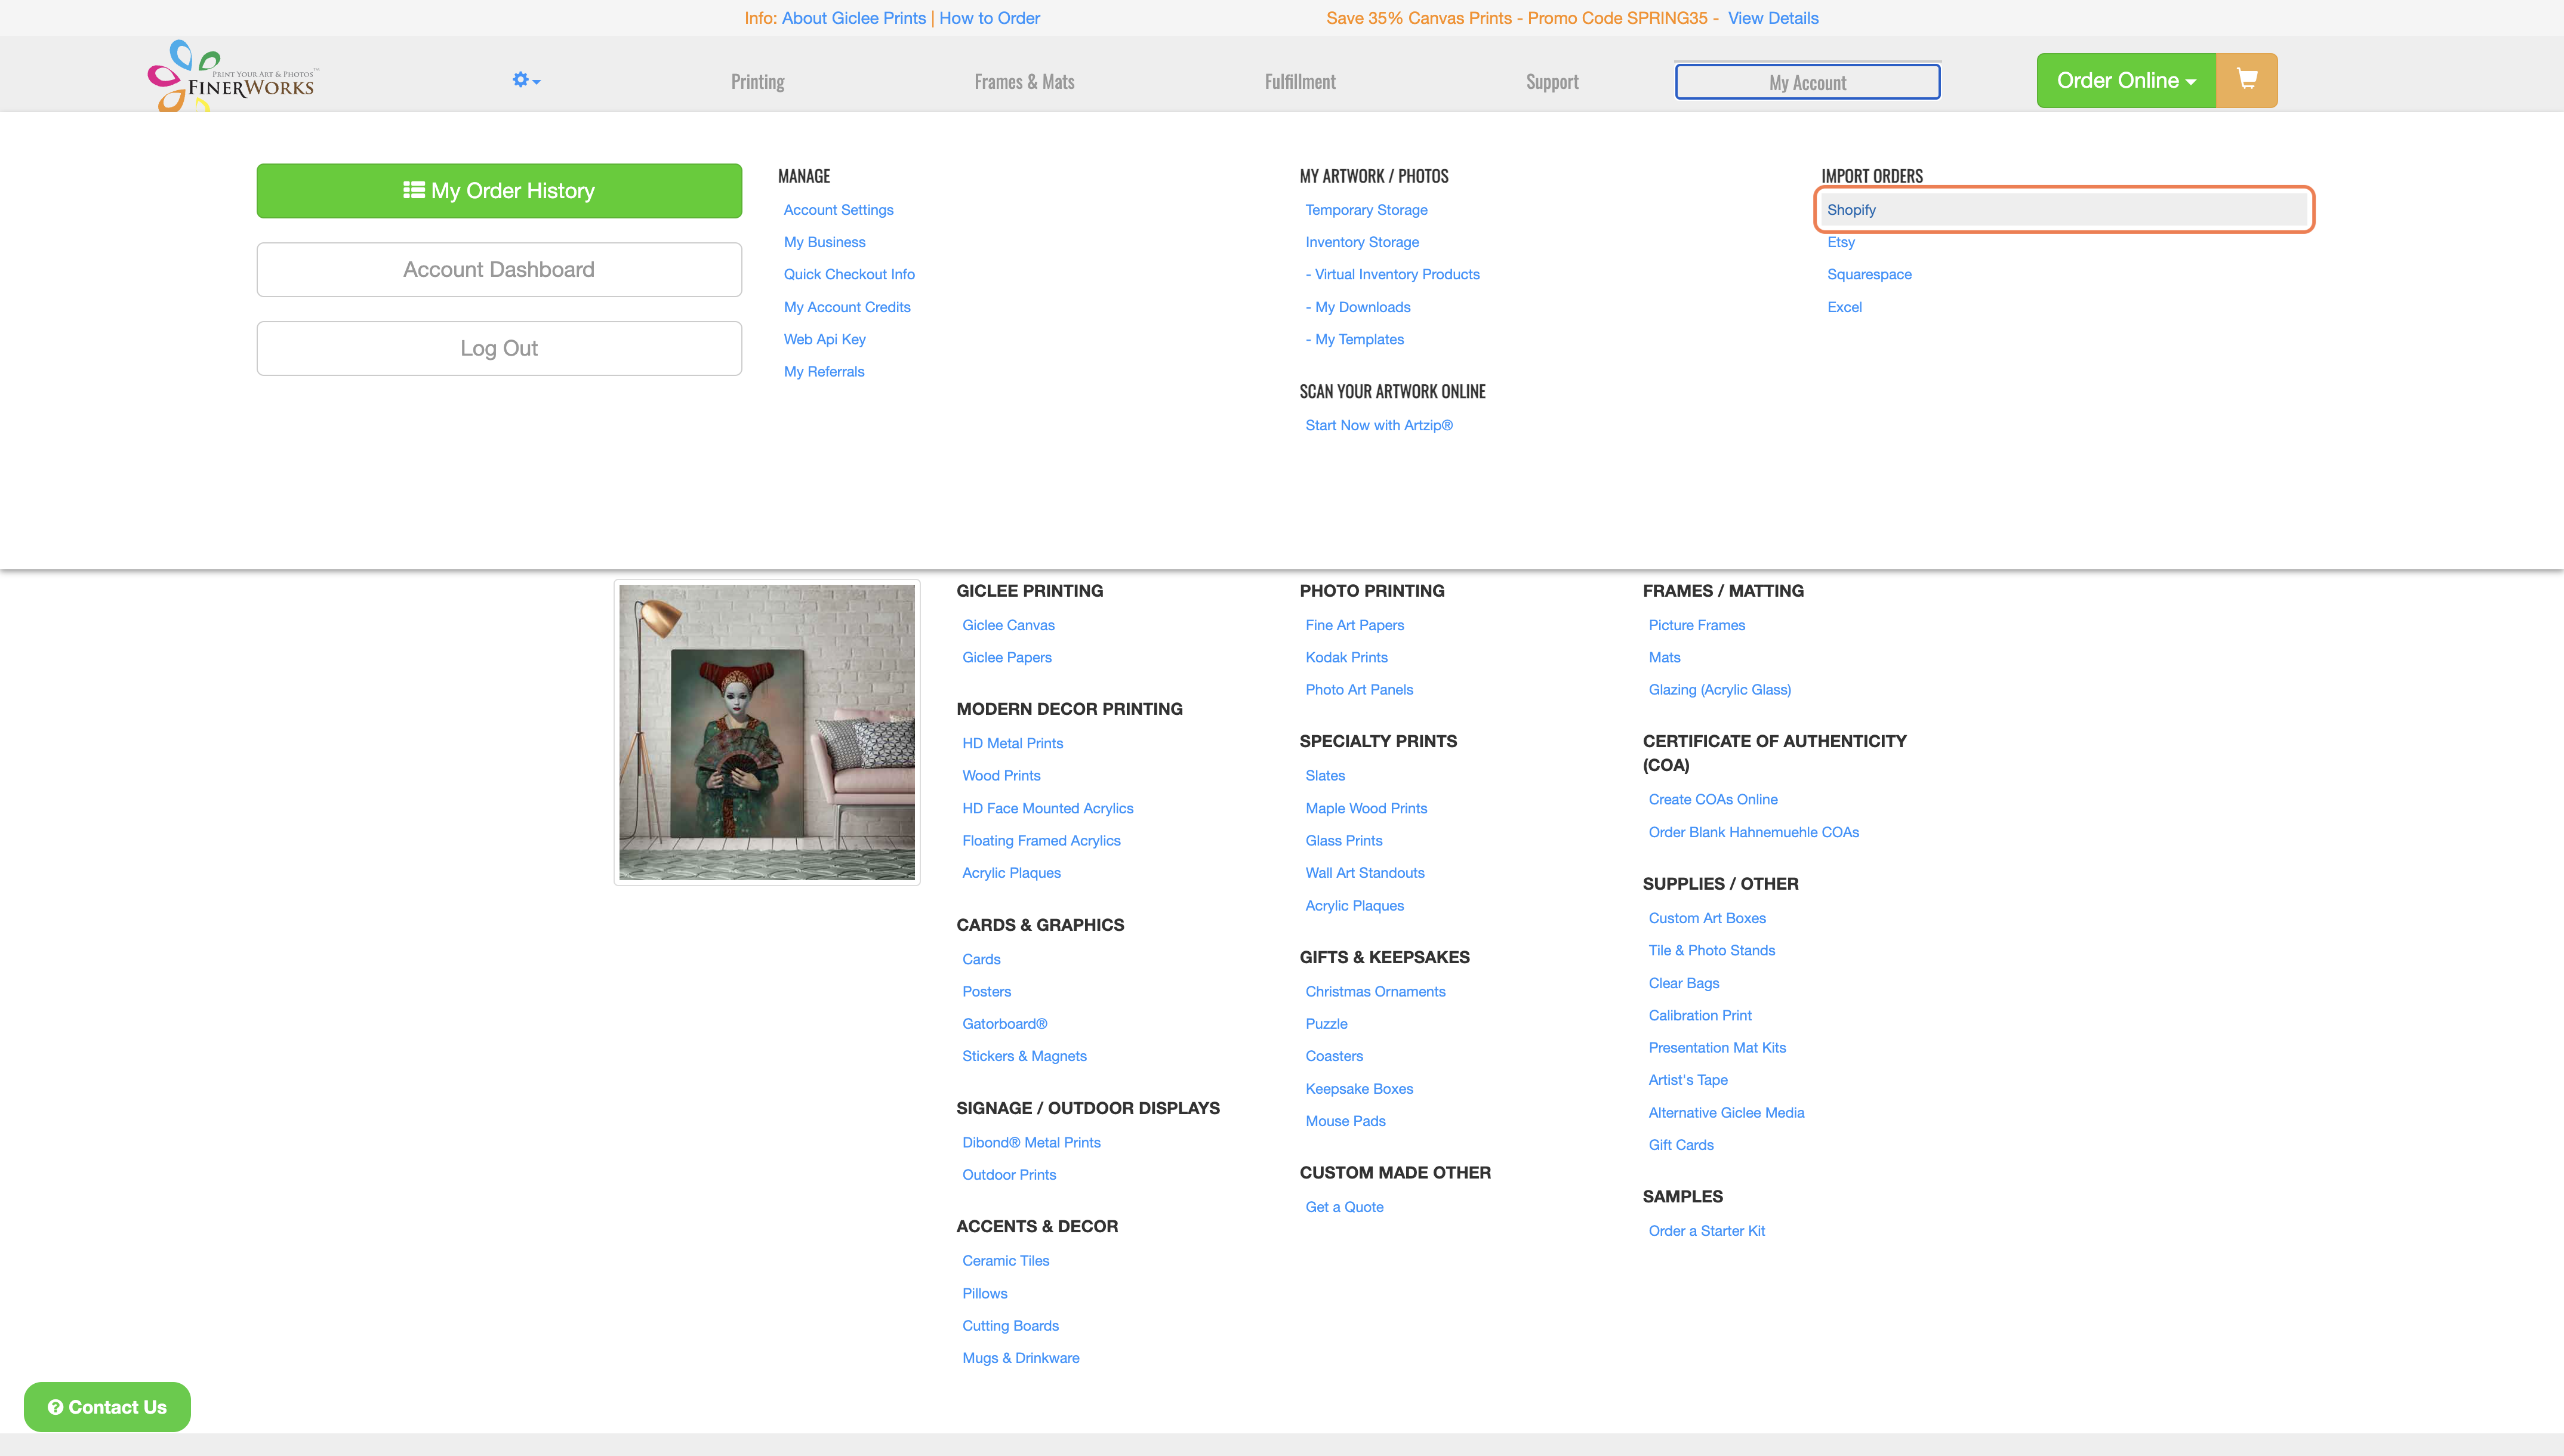Open My Referrals
The image size is (2564, 1456).
[824, 371]
